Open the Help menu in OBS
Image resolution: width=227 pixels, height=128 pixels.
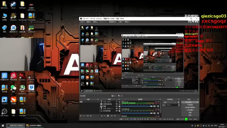(127, 22)
